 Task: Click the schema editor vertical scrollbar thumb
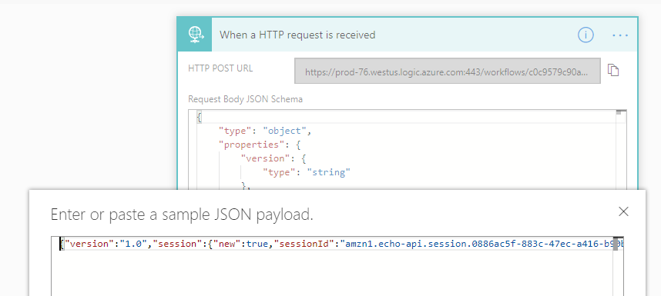619,113
